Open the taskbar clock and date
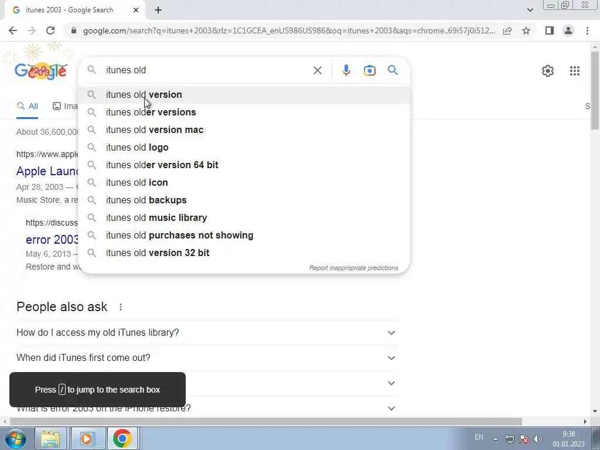The width and height of the screenshot is (600, 450). click(x=568, y=439)
